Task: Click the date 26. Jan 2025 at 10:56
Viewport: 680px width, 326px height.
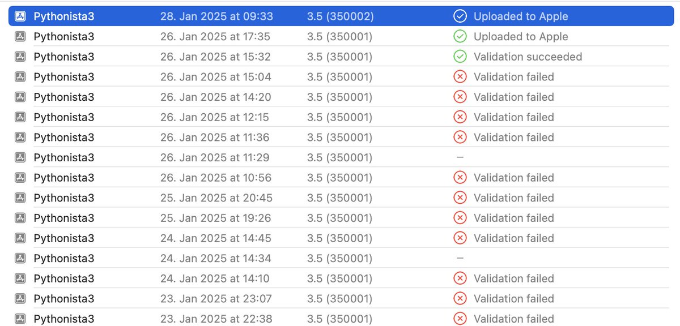Action: pos(216,178)
